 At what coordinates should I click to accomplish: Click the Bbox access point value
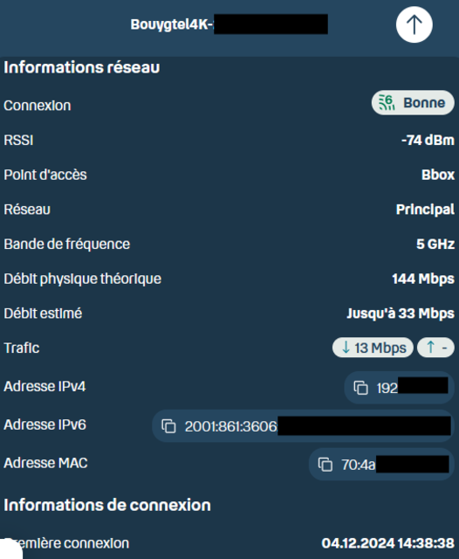[438, 175]
